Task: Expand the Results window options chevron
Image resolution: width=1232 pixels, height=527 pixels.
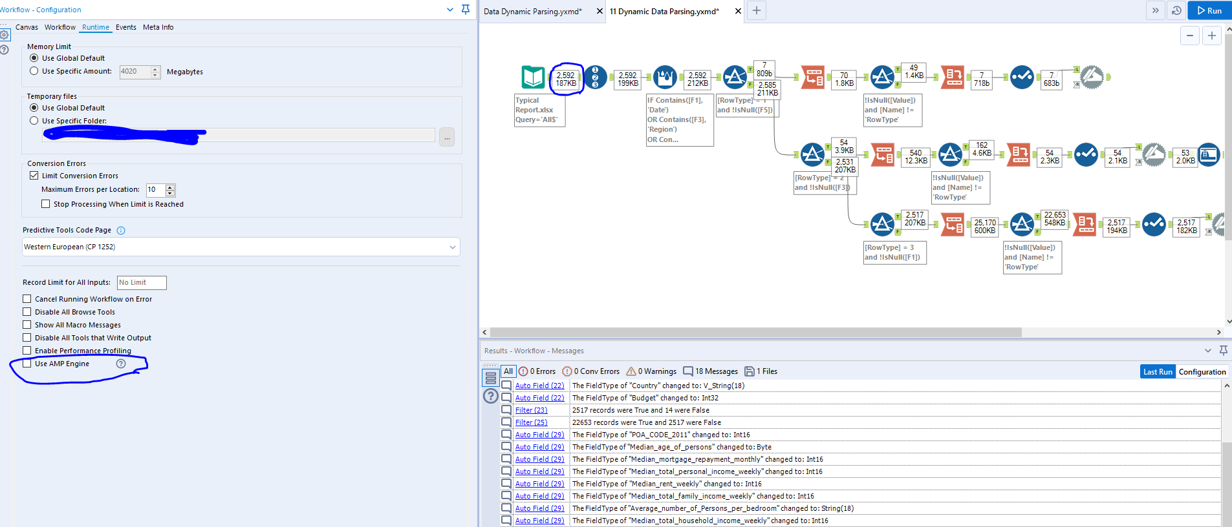Action: point(1207,351)
